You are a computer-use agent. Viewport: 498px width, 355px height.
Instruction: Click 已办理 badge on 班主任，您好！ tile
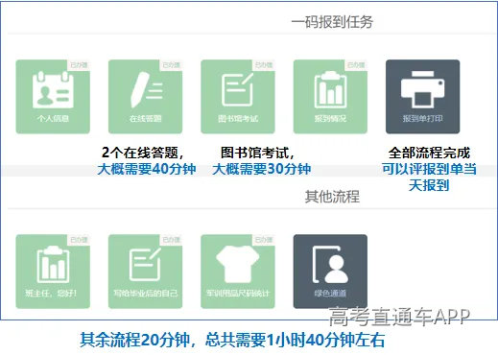pyautogui.click(x=79, y=240)
